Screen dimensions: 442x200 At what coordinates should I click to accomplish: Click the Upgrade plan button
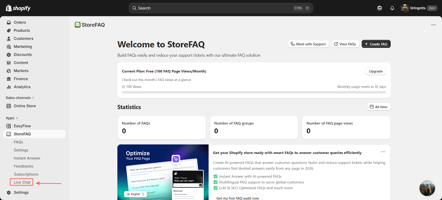click(x=376, y=71)
